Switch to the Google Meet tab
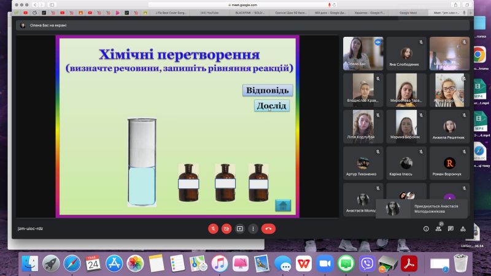This screenshot has width=491, height=276. pos(408,13)
